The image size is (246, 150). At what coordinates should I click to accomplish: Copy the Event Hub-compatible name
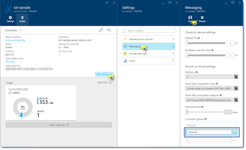(236, 88)
